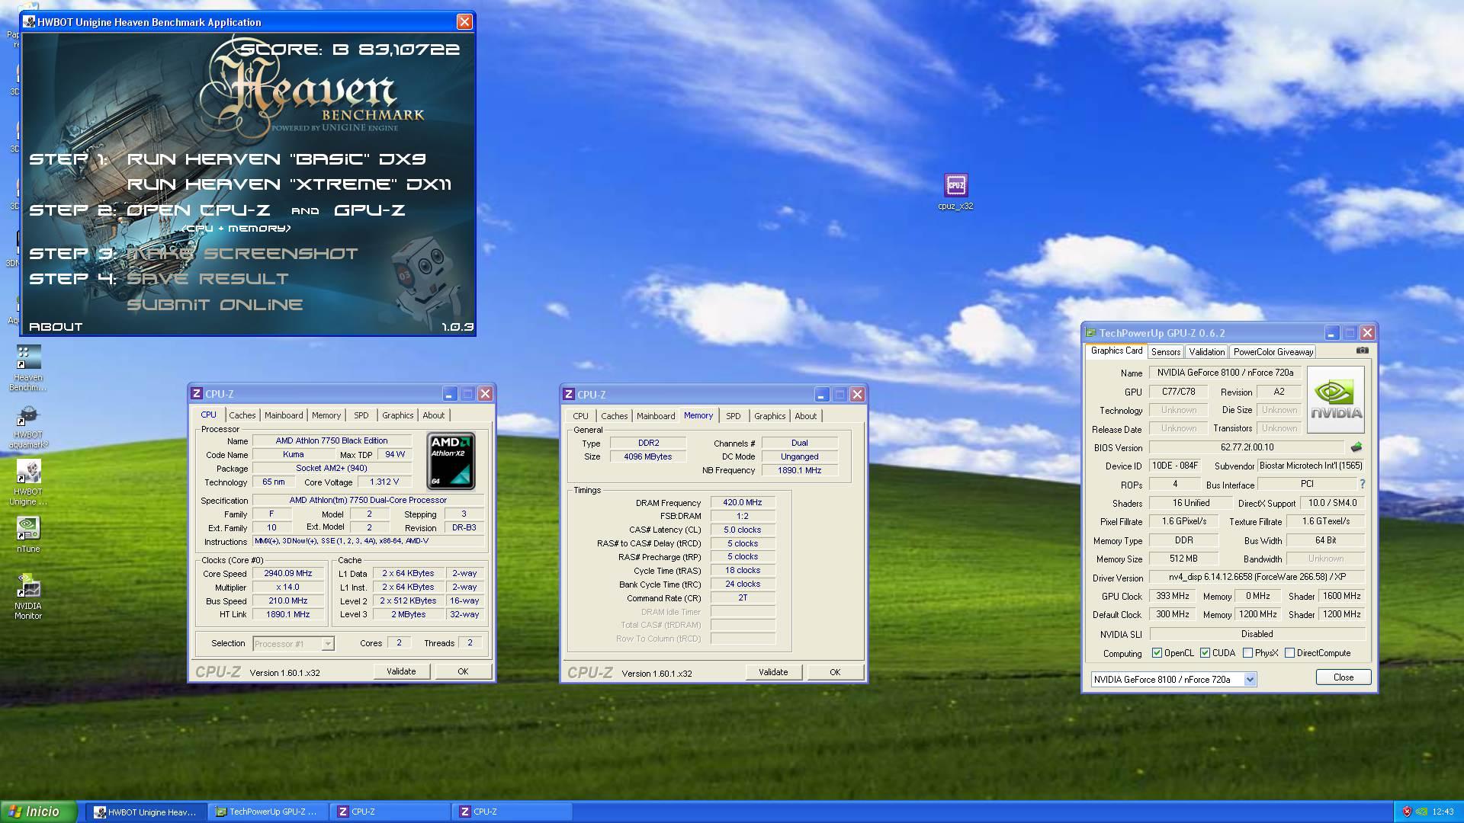This screenshot has width=1464, height=823.
Task: Select the TechPowerUp GPU-Z taskbar button
Action: (x=268, y=812)
